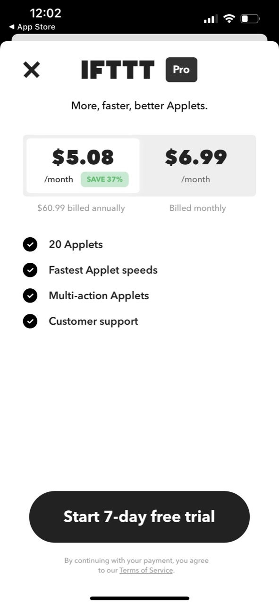The width and height of the screenshot is (279, 606).
Task: Click the checkmark beside Fastest Applet speeds
Action: [30, 270]
